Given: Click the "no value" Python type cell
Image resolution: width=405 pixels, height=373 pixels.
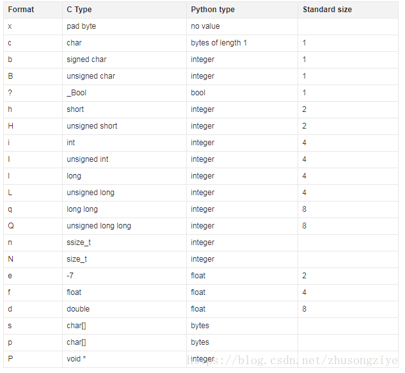Looking at the screenshot, I should coord(205,26).
